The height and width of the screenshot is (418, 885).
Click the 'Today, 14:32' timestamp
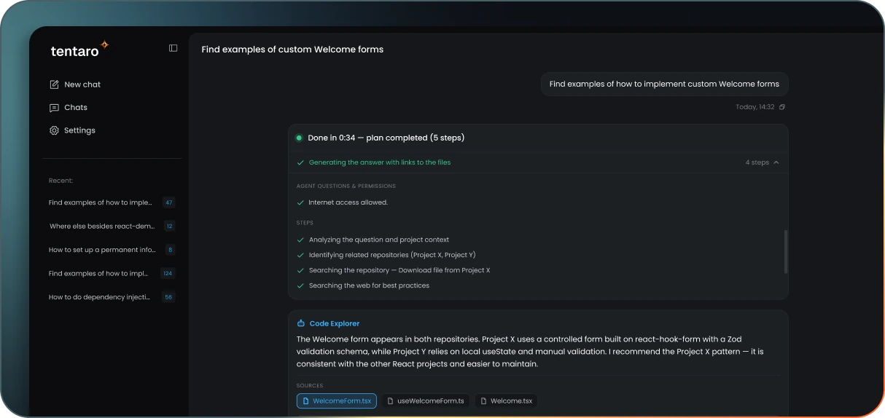tap(755, 107)
